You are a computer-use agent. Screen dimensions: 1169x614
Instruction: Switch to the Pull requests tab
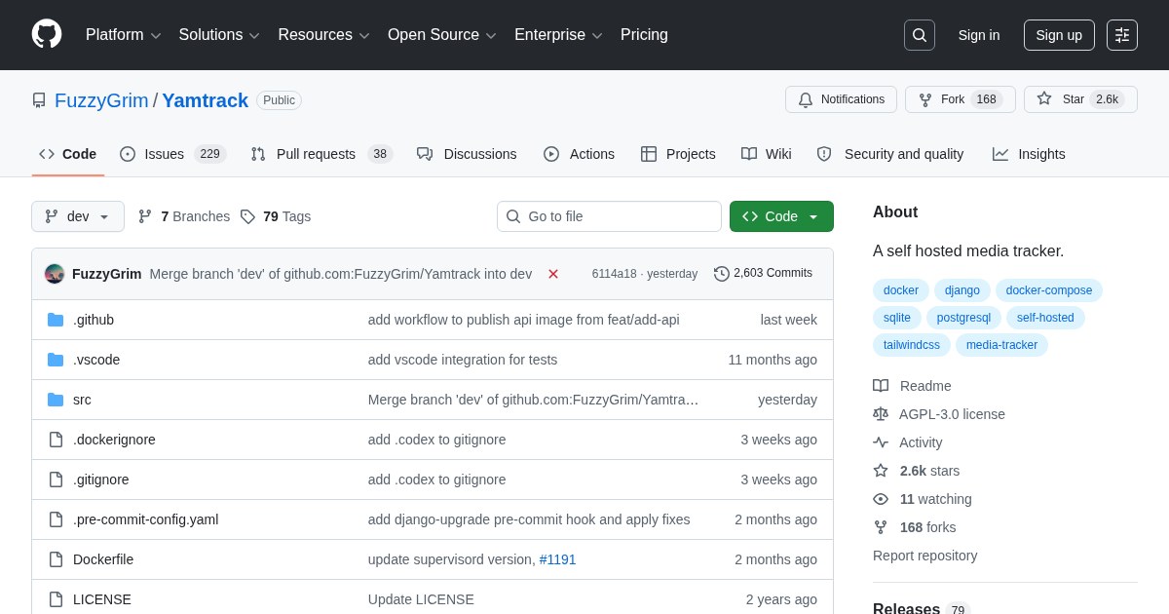pos(321,154)
